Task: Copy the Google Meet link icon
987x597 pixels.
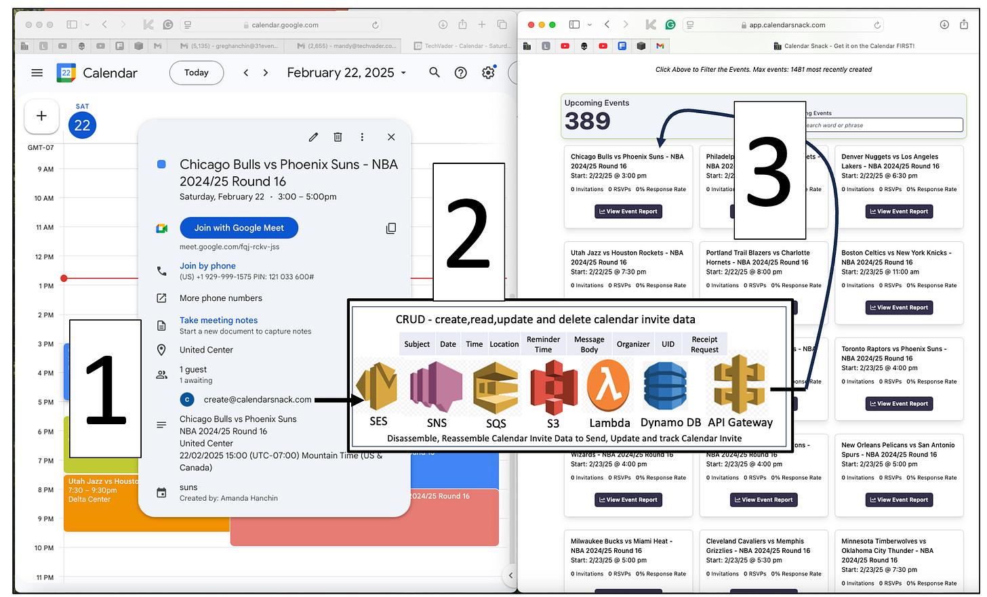Action: 391,228
